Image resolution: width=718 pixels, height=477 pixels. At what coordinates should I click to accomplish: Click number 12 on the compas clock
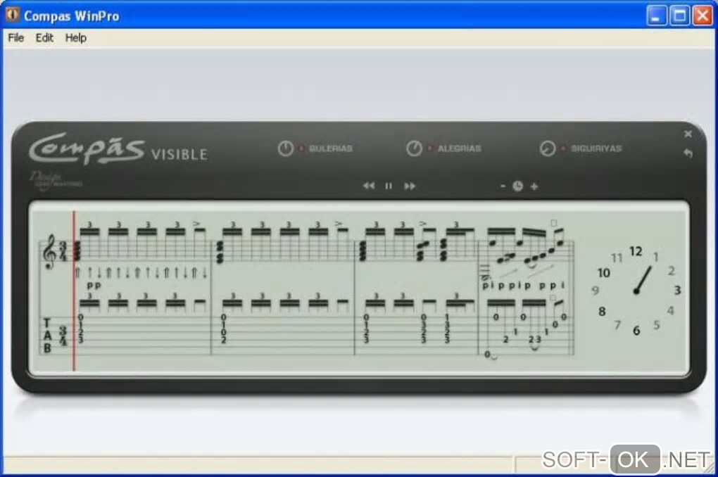point(636,251)
